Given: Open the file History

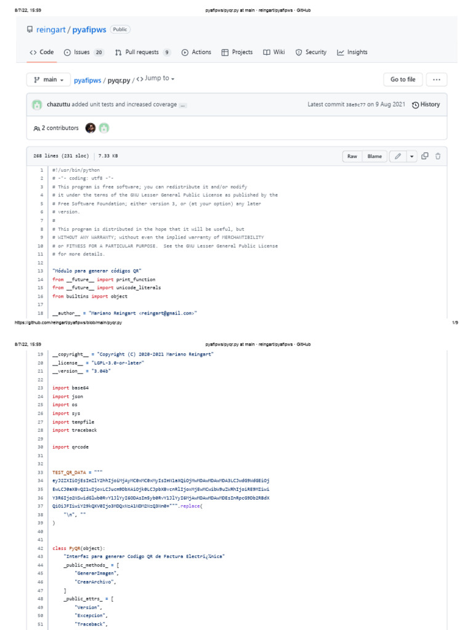Looking at the screenshot, I should [426, 105].
